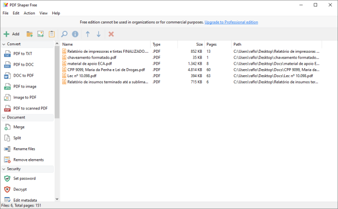
Task: Click path cell of chaveamento formatado file
Action: (276, 57)
